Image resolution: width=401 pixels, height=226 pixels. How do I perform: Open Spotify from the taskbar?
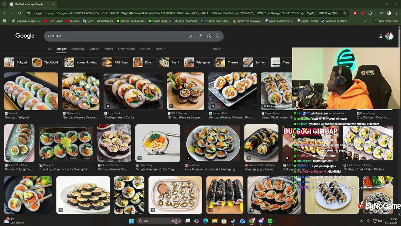click(270, 221)
